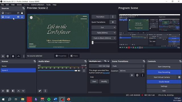Adjust the MIC volume slider handle
182x102 pixels.
point(76,71)
